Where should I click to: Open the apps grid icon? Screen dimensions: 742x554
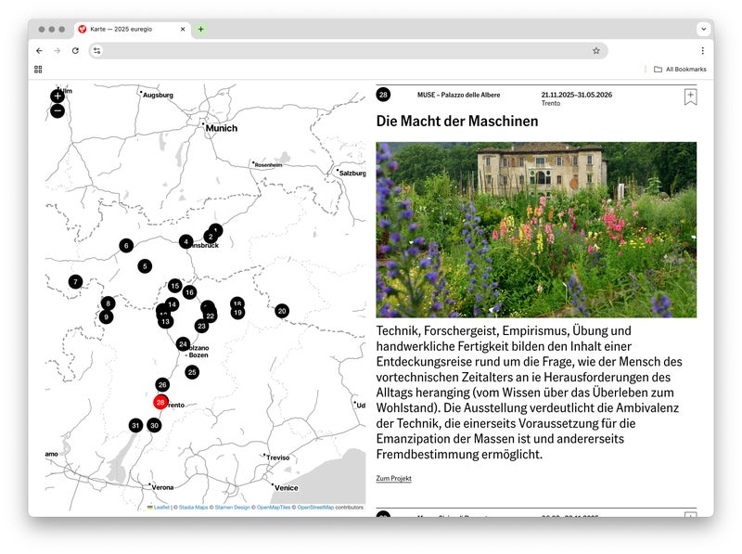coord(38,69)
